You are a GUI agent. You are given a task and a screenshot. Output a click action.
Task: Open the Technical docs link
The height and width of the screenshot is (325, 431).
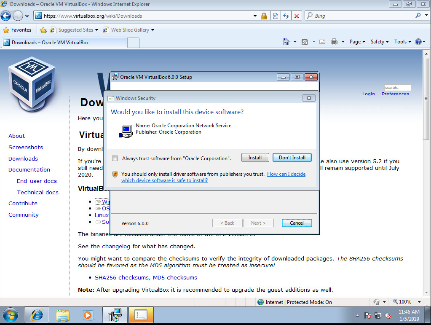coord(37,192)
